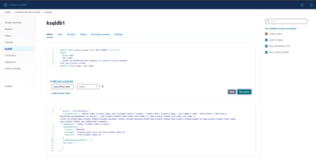Click the Add another field link
316x161 pixels.
(x=60, y=93)
